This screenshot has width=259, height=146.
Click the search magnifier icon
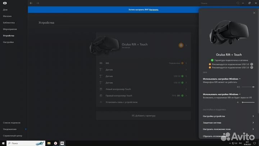(x=238, y=3)
